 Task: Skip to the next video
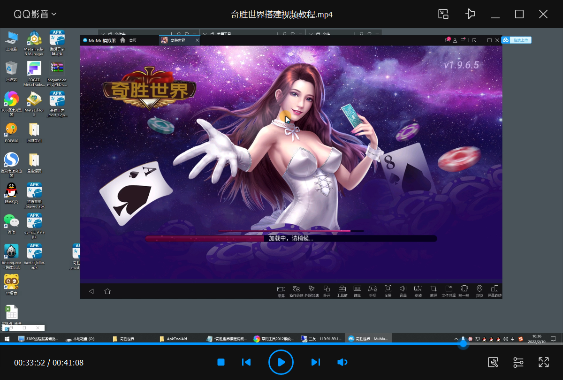(x=316, y=362)
